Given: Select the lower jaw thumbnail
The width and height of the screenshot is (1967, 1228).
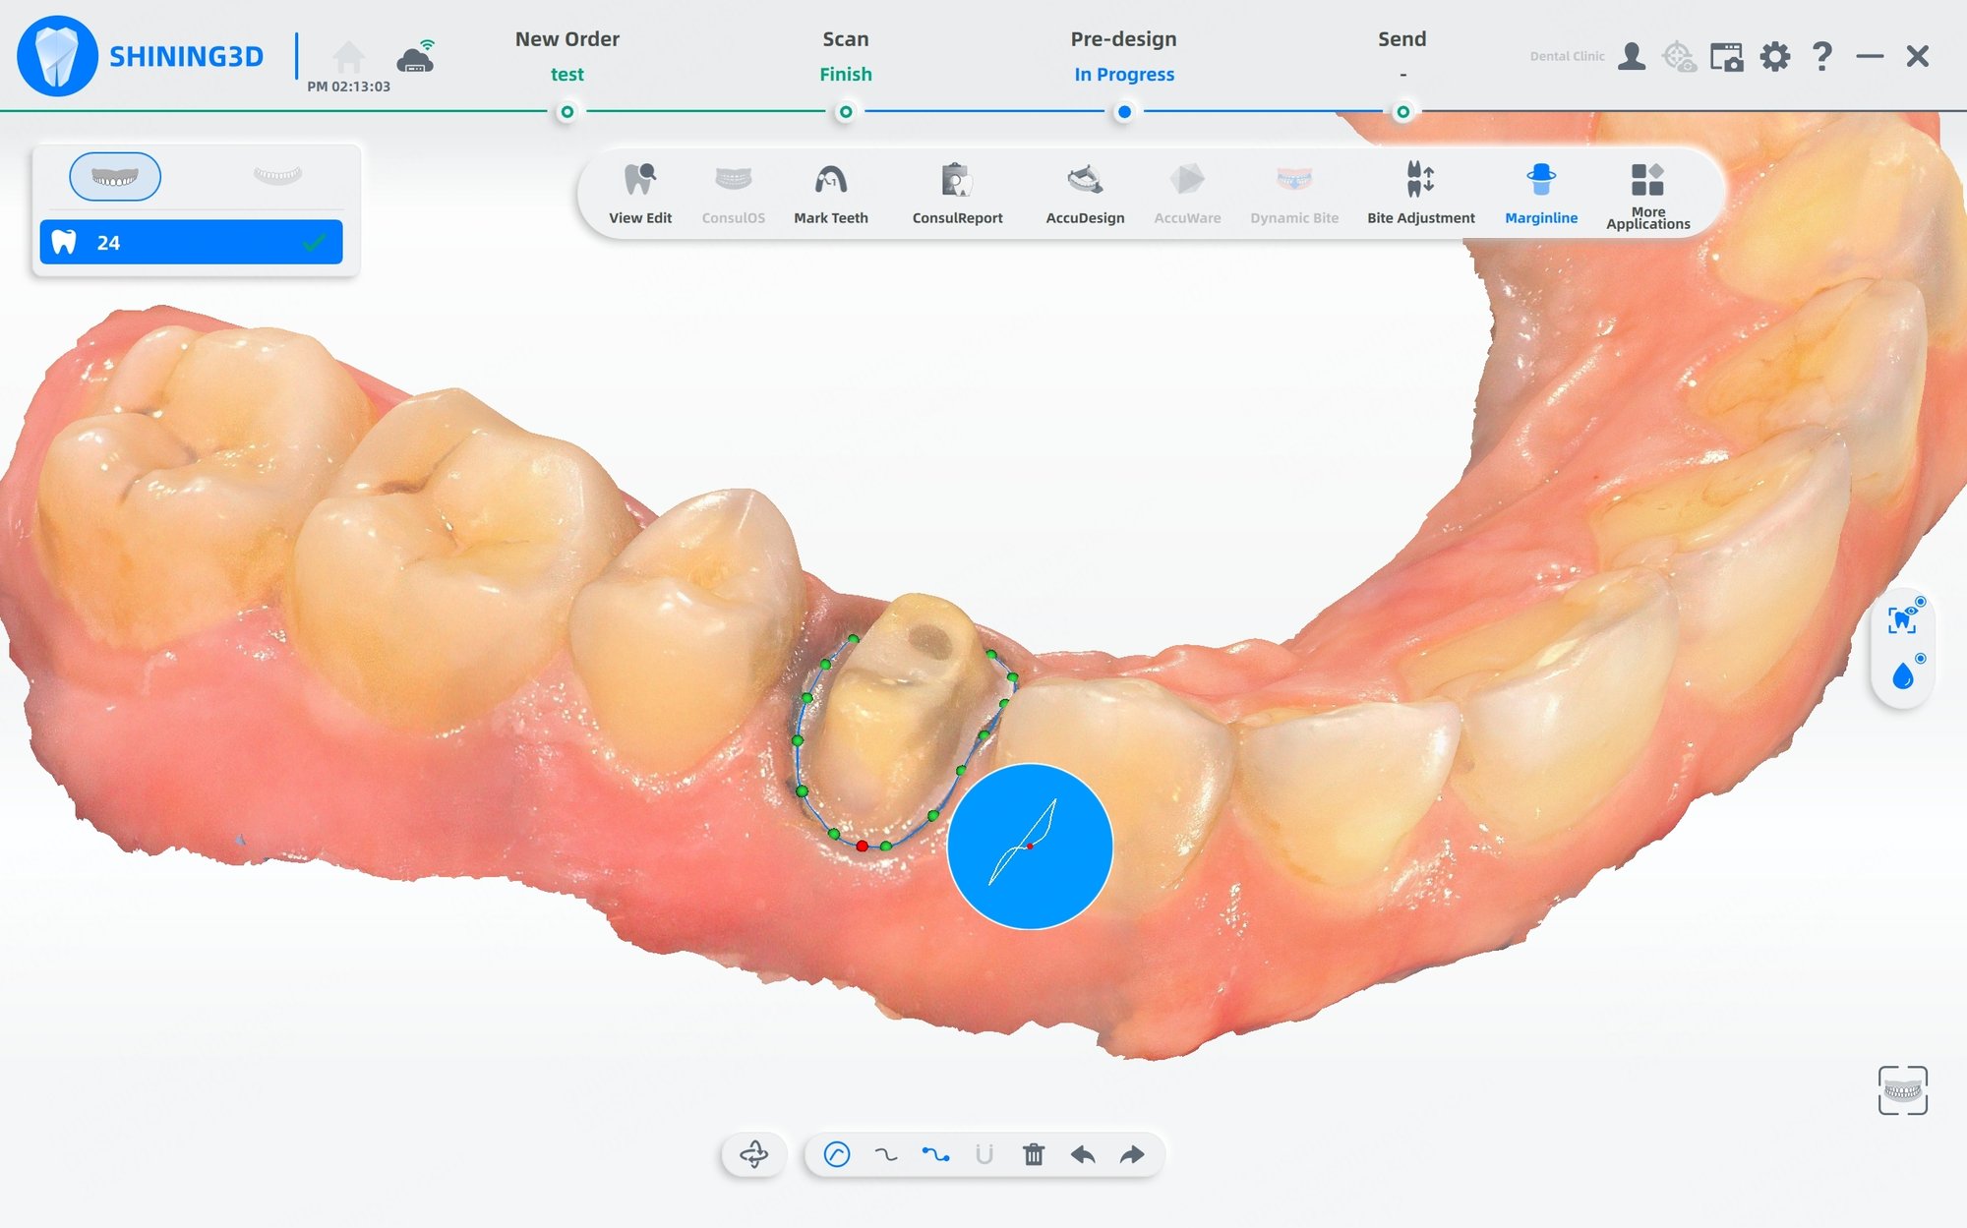Looking at the screenshot, I should point(277,176).
